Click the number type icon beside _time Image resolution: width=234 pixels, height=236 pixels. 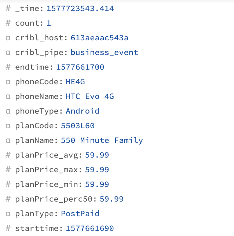[x=8, y=8]
